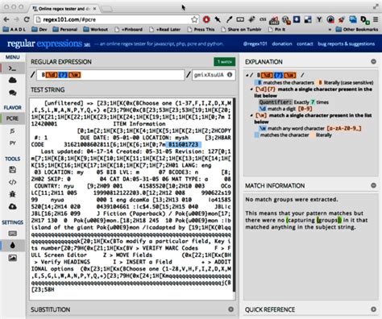Expand the SUBSTITUTION panel
This screenshot has height=319, width=382.
(x=230, y=309)
